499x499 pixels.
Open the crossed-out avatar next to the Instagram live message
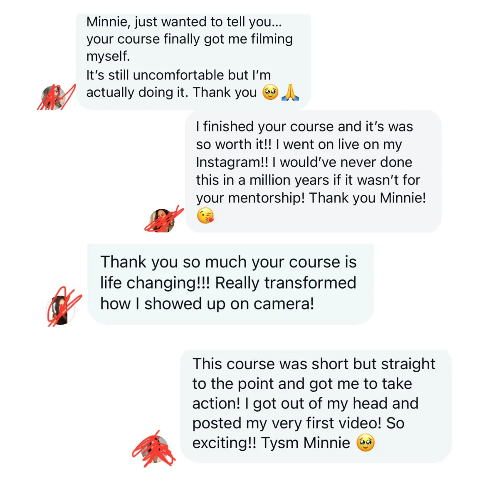pos(162,220)
